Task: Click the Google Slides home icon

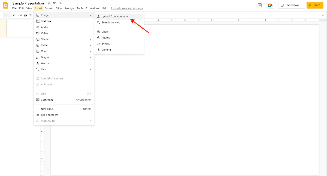Action: (x=5, y=5)
